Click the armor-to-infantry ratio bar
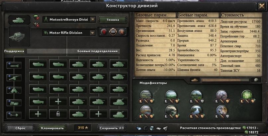 [225, 80]
